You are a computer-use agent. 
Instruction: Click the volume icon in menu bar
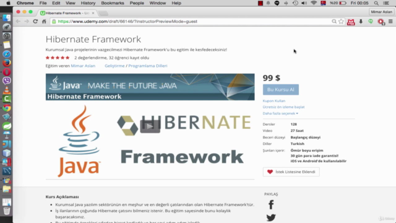(x=304, y=3)
